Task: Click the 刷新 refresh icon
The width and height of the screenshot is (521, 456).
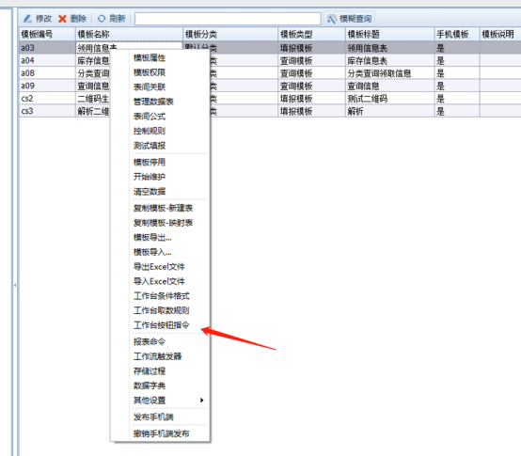Action: (102, 19)
